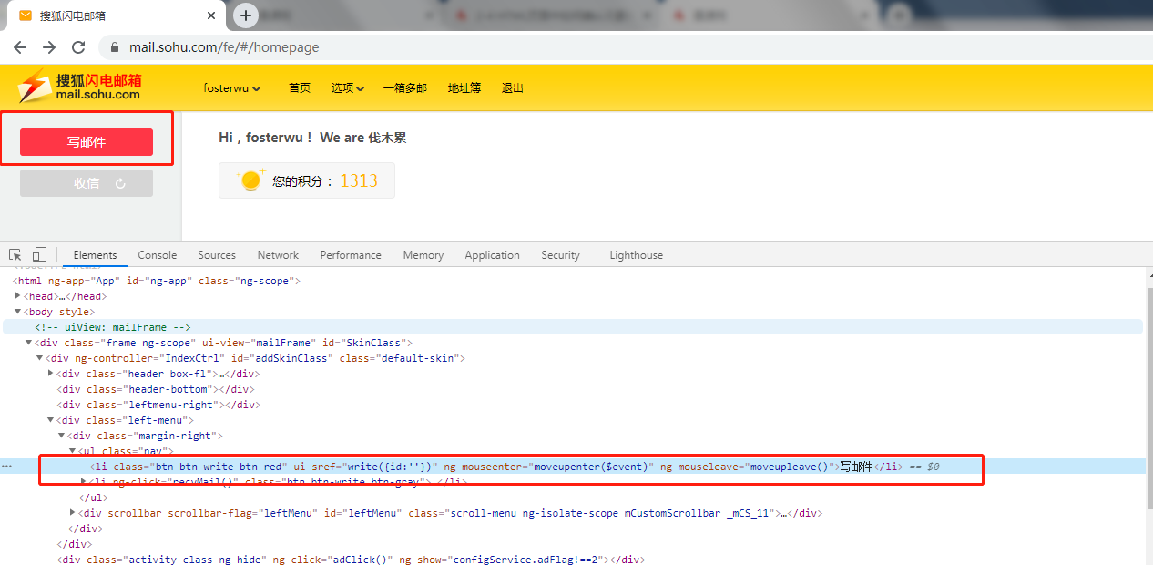Open the Application tab
Image resolution: width=1153 pixels, height=565 pixels.
[x=492, y=255]
